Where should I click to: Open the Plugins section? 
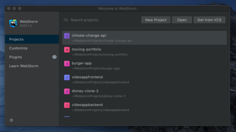point(32,57)
